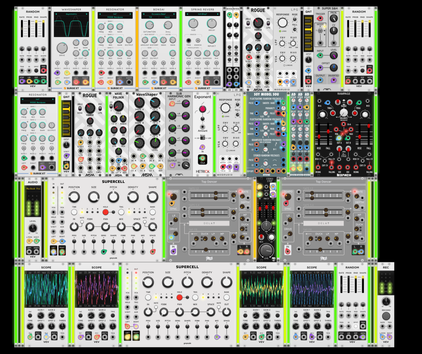Viewport: 422px width, 354px height.
Task: Click the Spring Reverb DECAY knob
Action: pyautogui.click(x=212, y=23)
